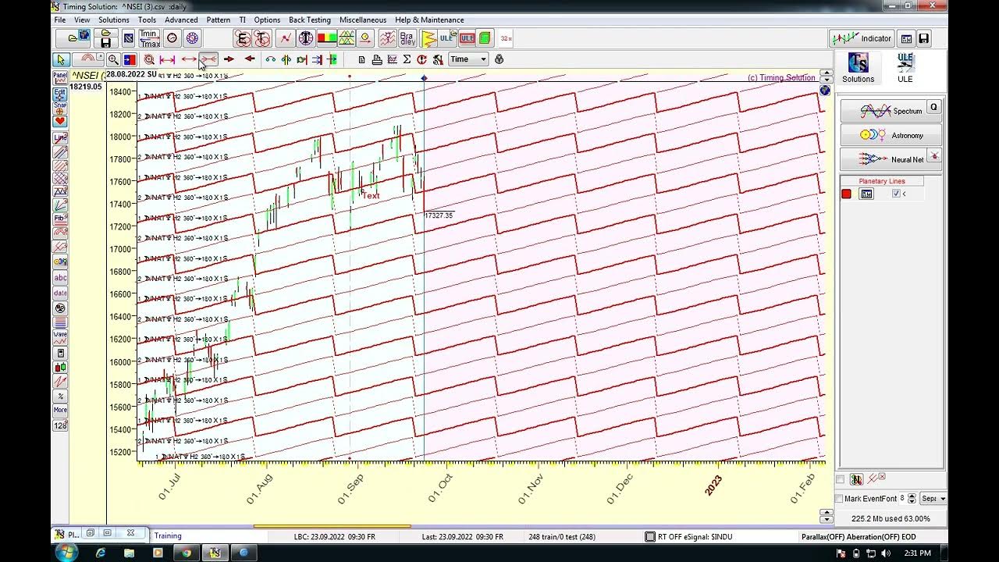Open the File menu

pyautogui.click(x=60, y=20)
